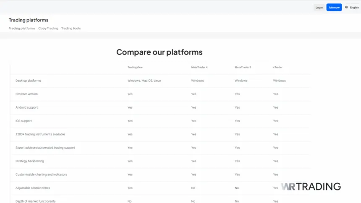Select the MetaTrader 4 column header

[199, 68]
